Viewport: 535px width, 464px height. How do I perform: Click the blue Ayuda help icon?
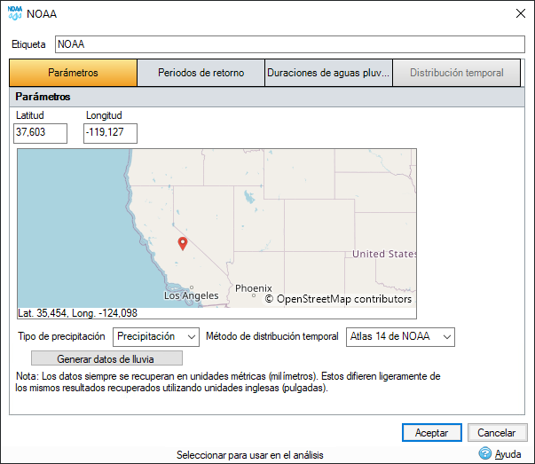[x=484, y=453]
